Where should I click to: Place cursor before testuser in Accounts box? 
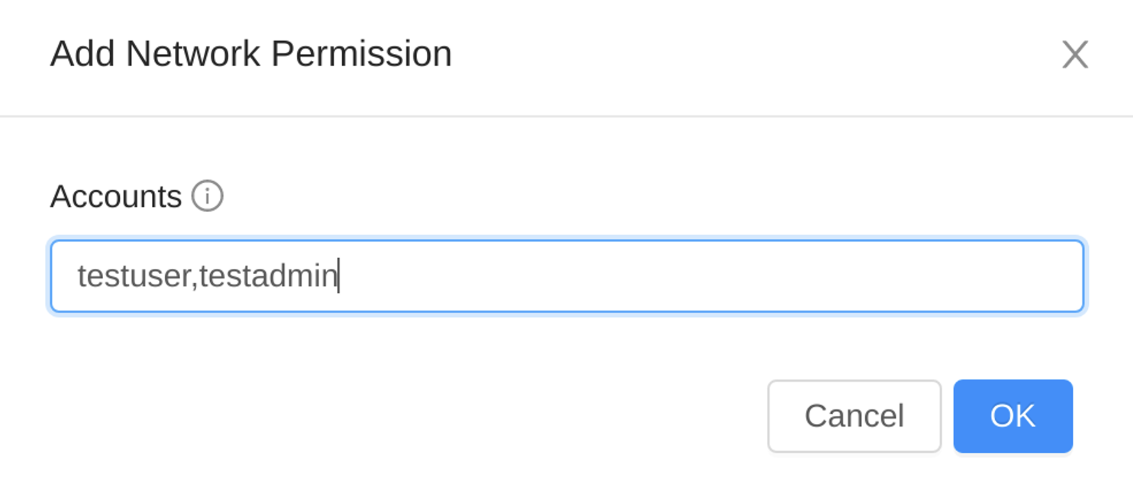pyautogui.click(x=77, y=276)
